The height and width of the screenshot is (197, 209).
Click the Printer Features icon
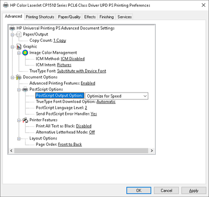25,120
